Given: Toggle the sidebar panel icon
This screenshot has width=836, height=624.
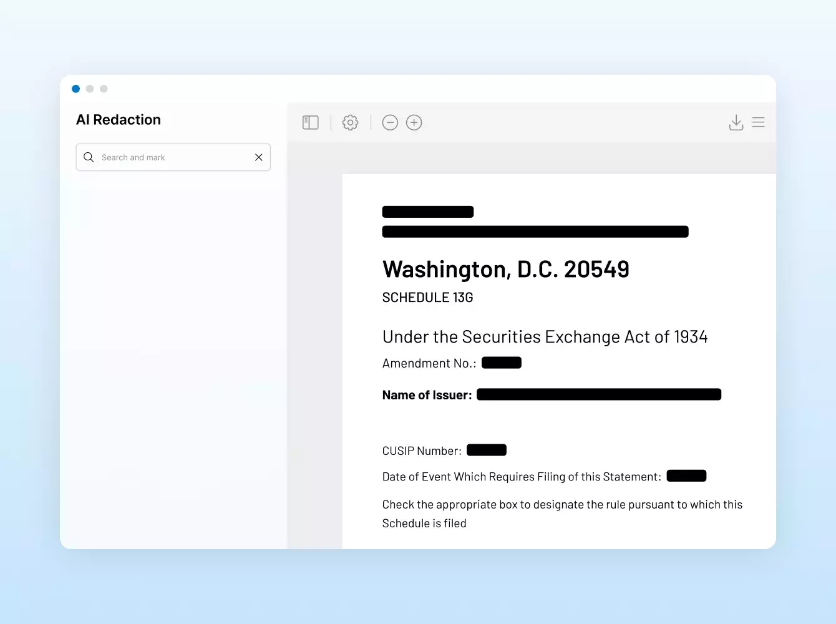Looking at the screenshot, I should 310,122.
